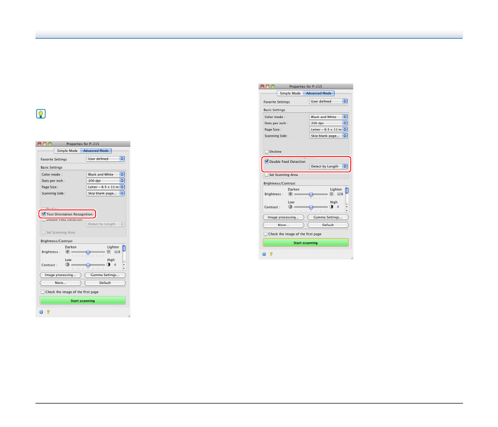The image size is (498, 427).
Task: Click Gamma Settings button in left window
Action: (105, 275)
